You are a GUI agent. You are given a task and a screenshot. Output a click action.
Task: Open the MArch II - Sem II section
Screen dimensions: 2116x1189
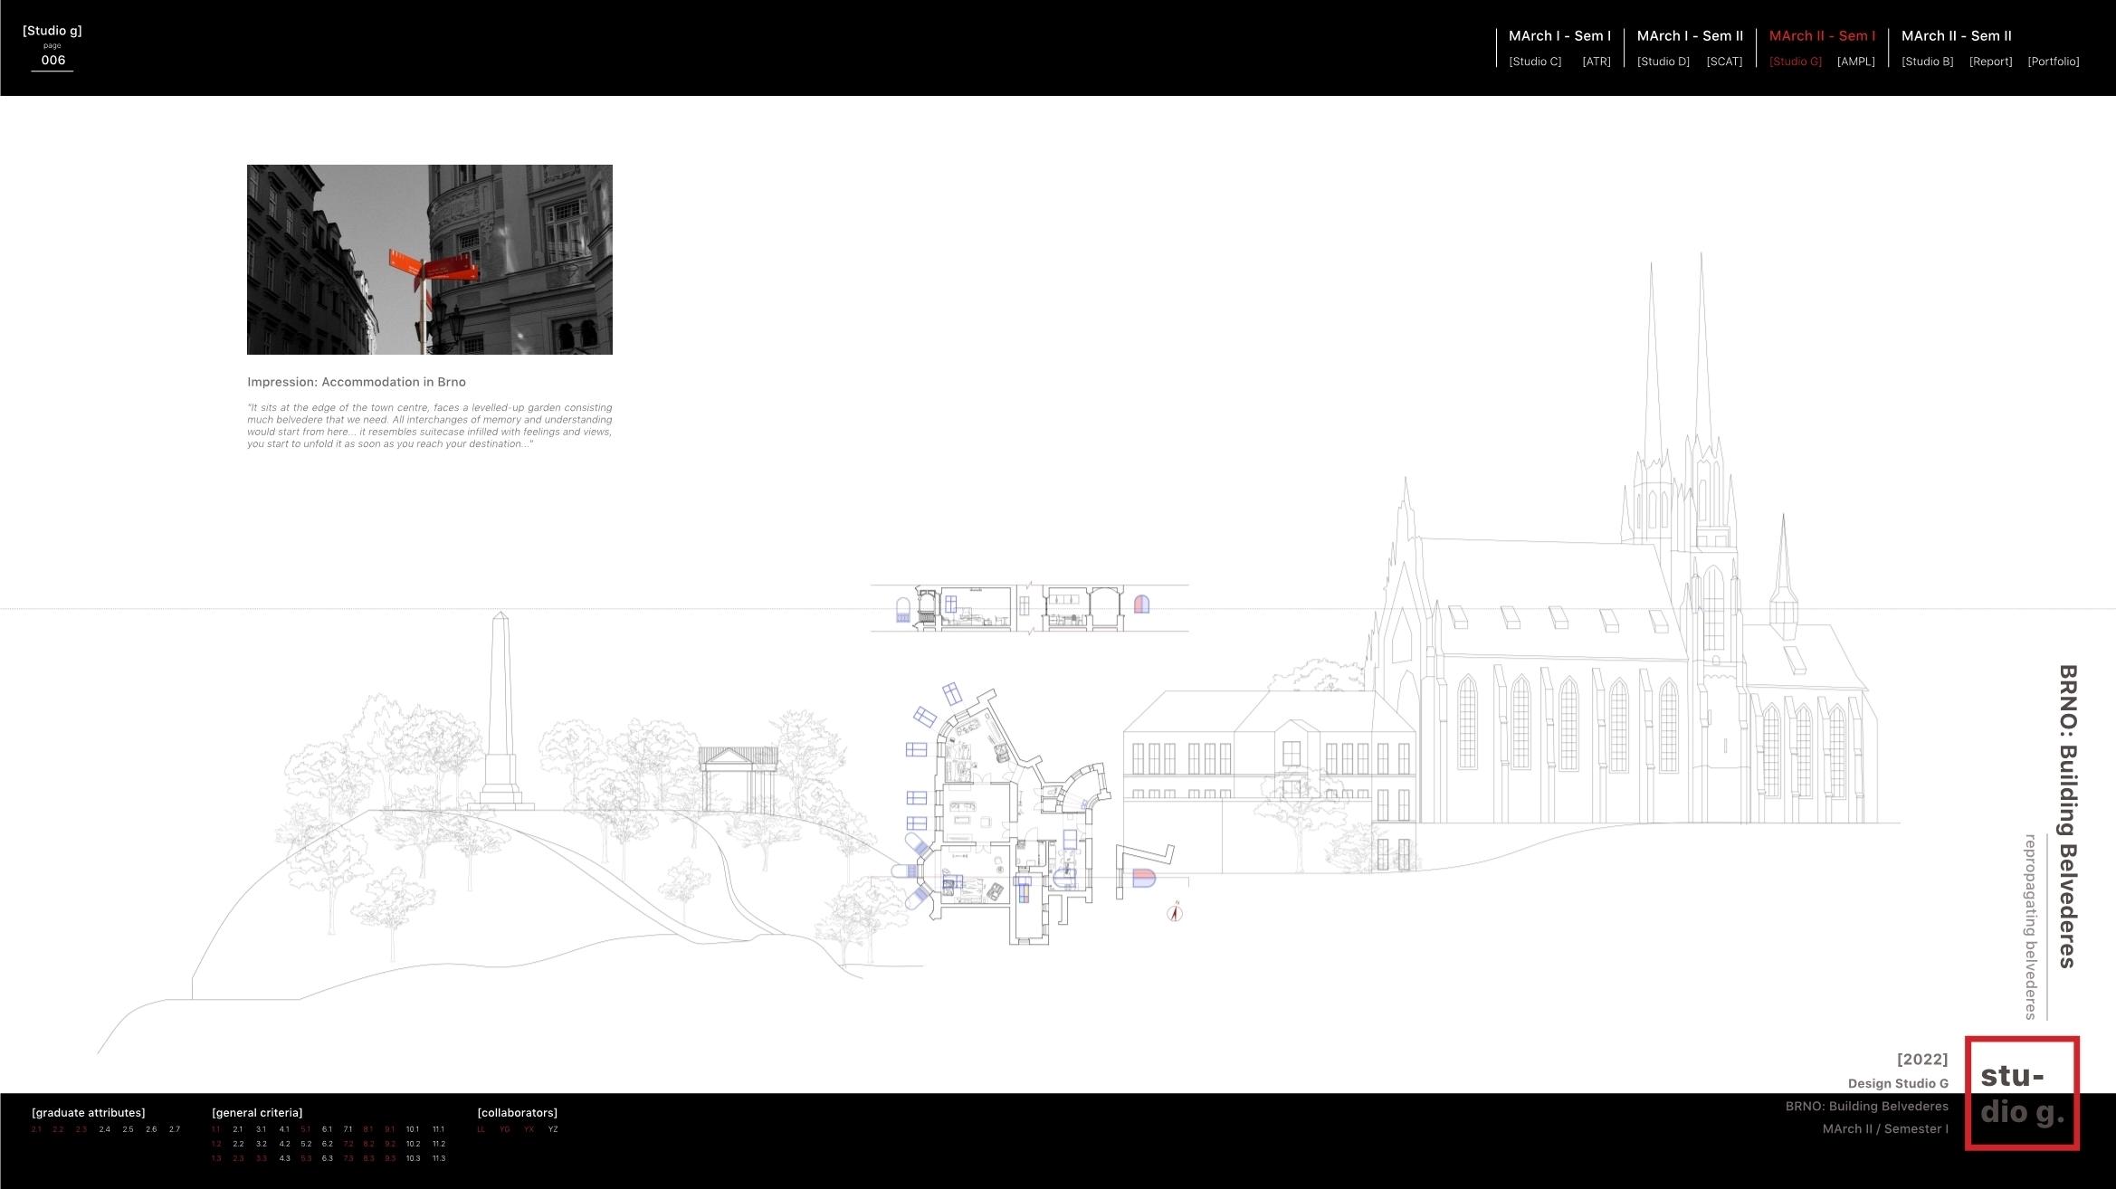click(x=1956, y=36)
